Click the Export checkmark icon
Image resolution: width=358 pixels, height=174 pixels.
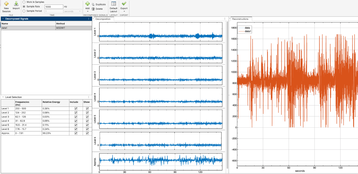click(124, 4)
